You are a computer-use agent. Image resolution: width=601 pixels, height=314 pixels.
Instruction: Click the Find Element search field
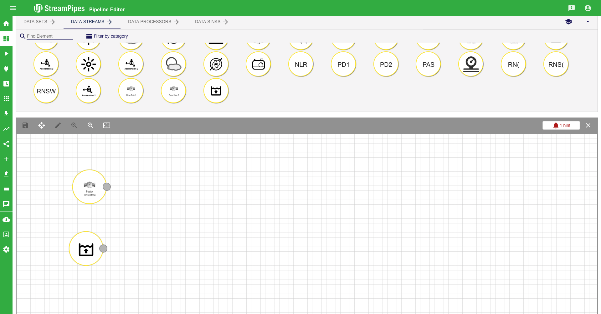49,36
